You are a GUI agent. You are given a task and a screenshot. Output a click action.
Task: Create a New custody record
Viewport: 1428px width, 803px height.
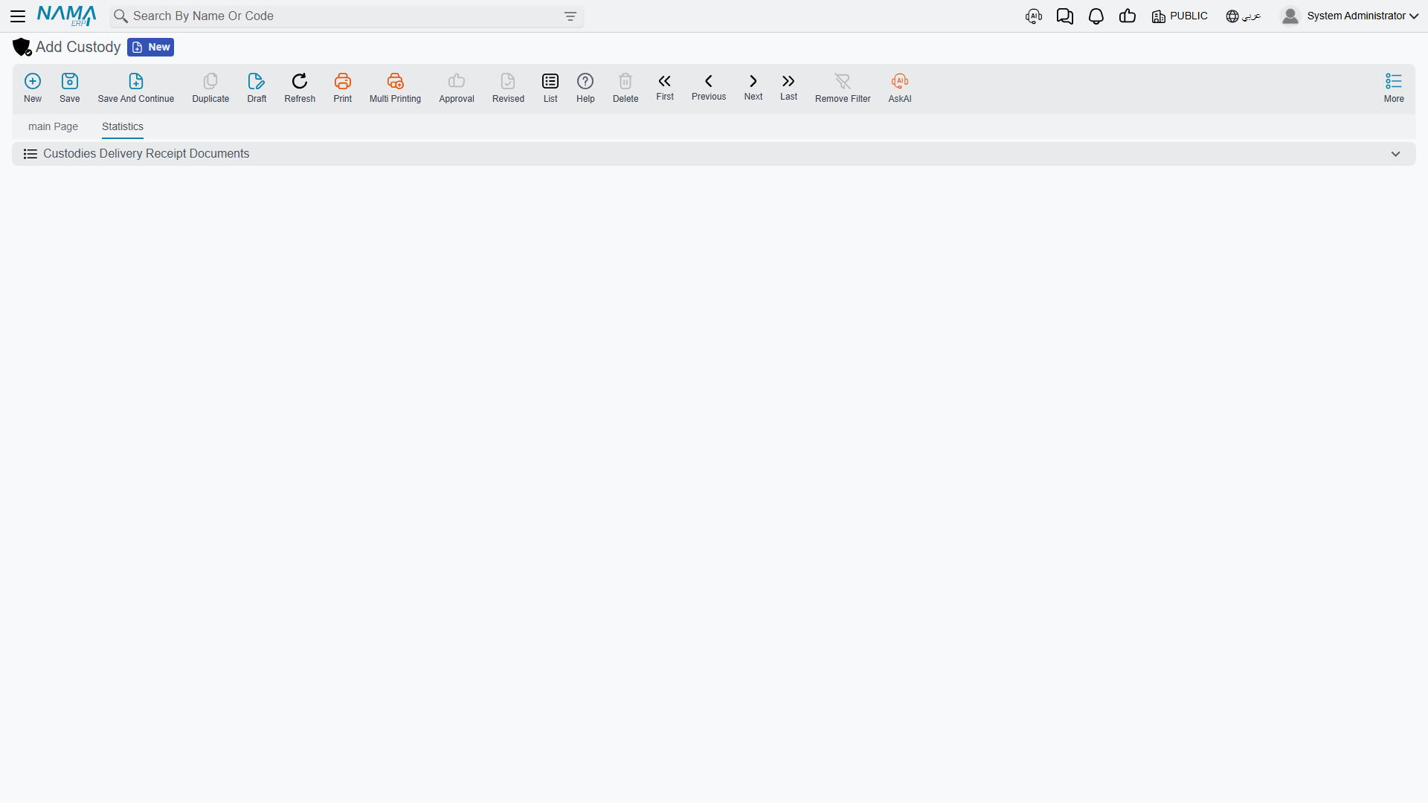tap(33, 88)
